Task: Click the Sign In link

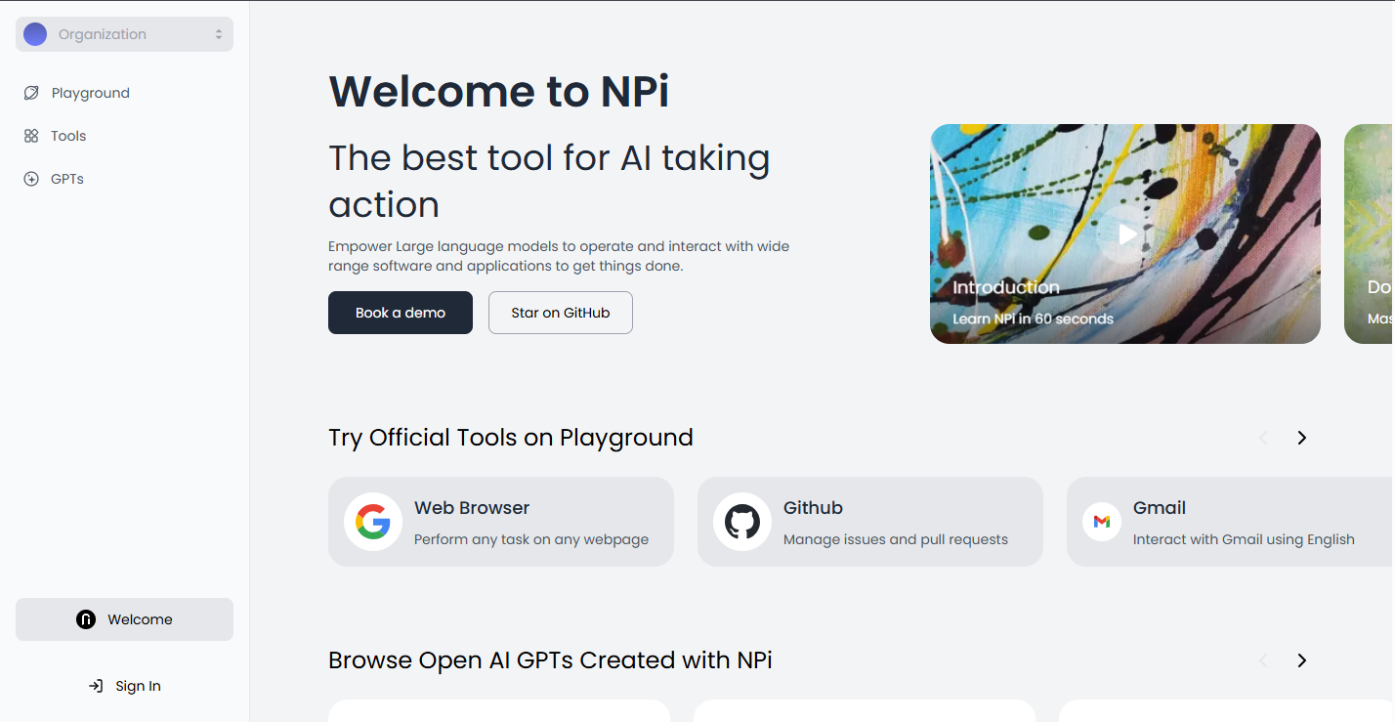Action: click(124, 686)
